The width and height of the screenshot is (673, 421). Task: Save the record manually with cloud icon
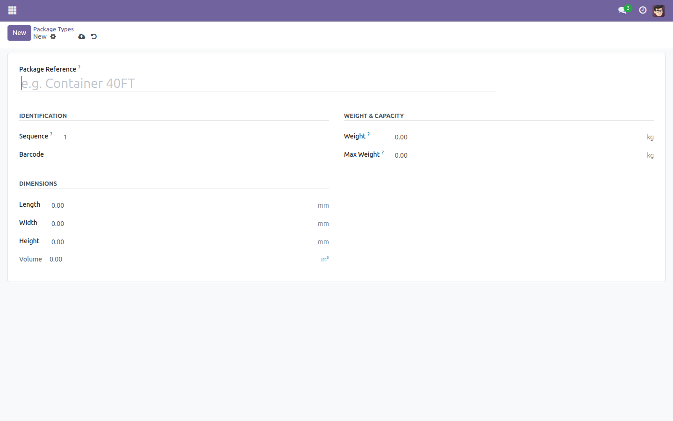click(82, 36)
